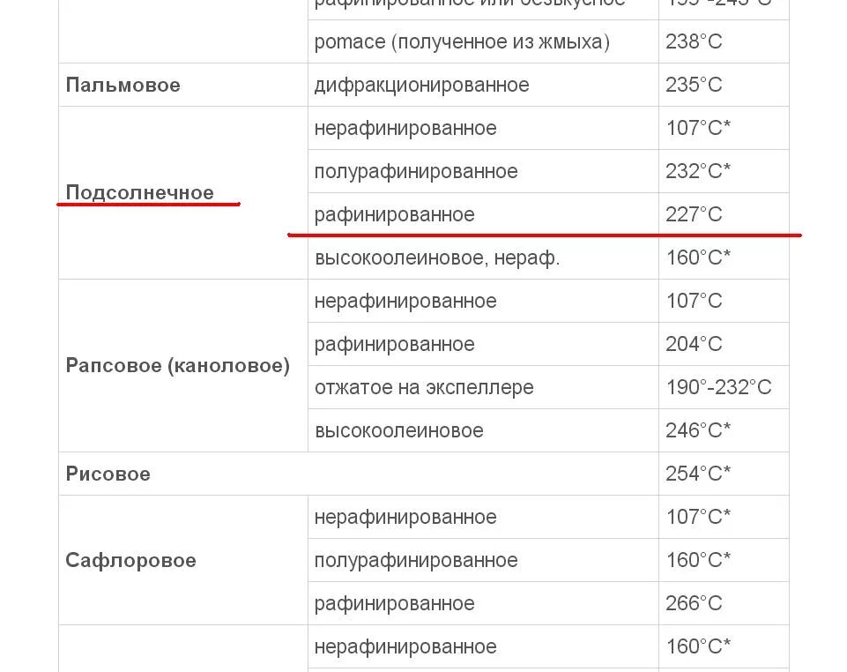Viewport: 847px width, 672px height.
Task: Select the 227°C temperature value
Action: click(x=694, y=214)
